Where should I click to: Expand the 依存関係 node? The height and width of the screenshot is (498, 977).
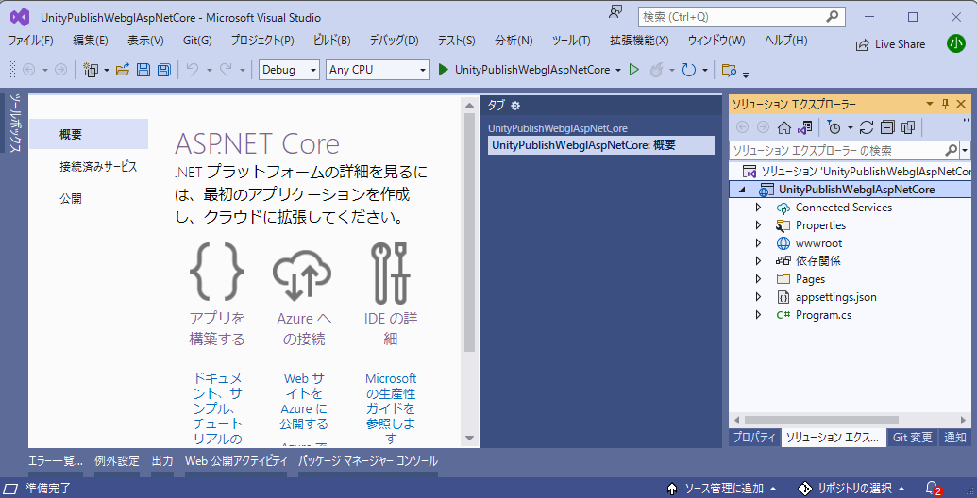(x=758, y=261)
